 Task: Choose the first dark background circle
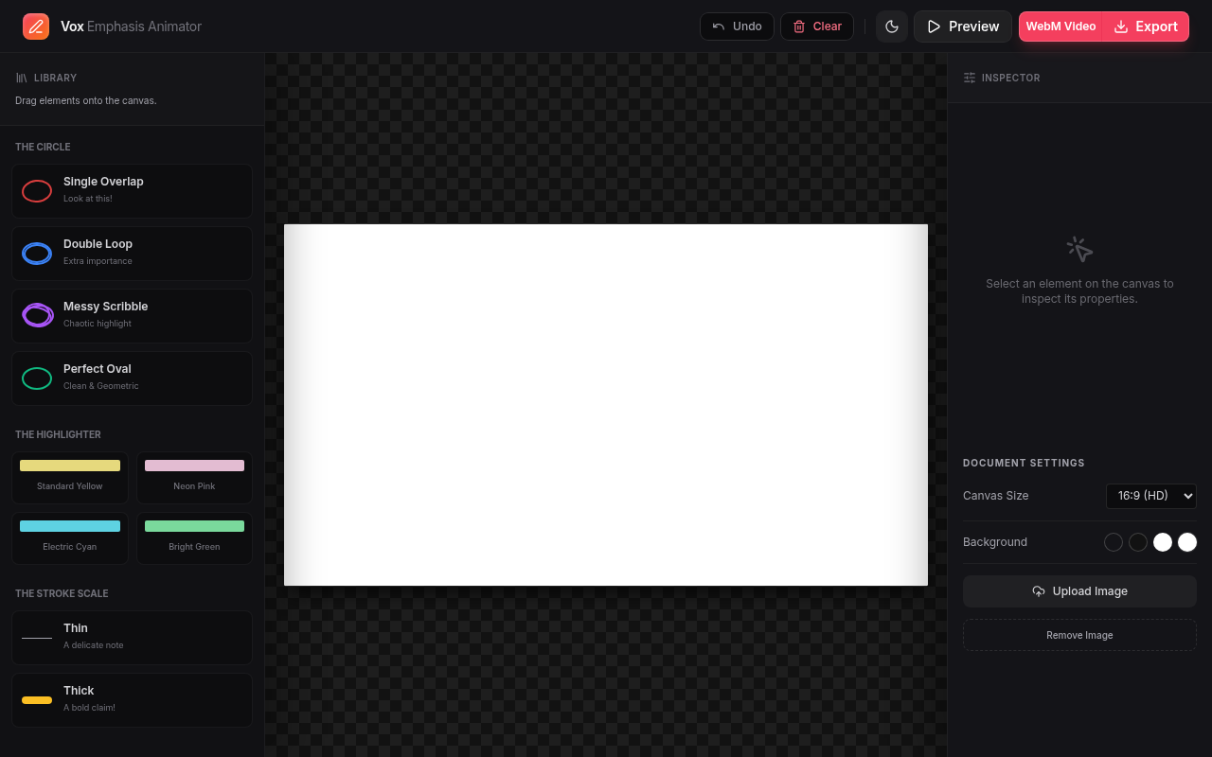[x=1114, y=542]
